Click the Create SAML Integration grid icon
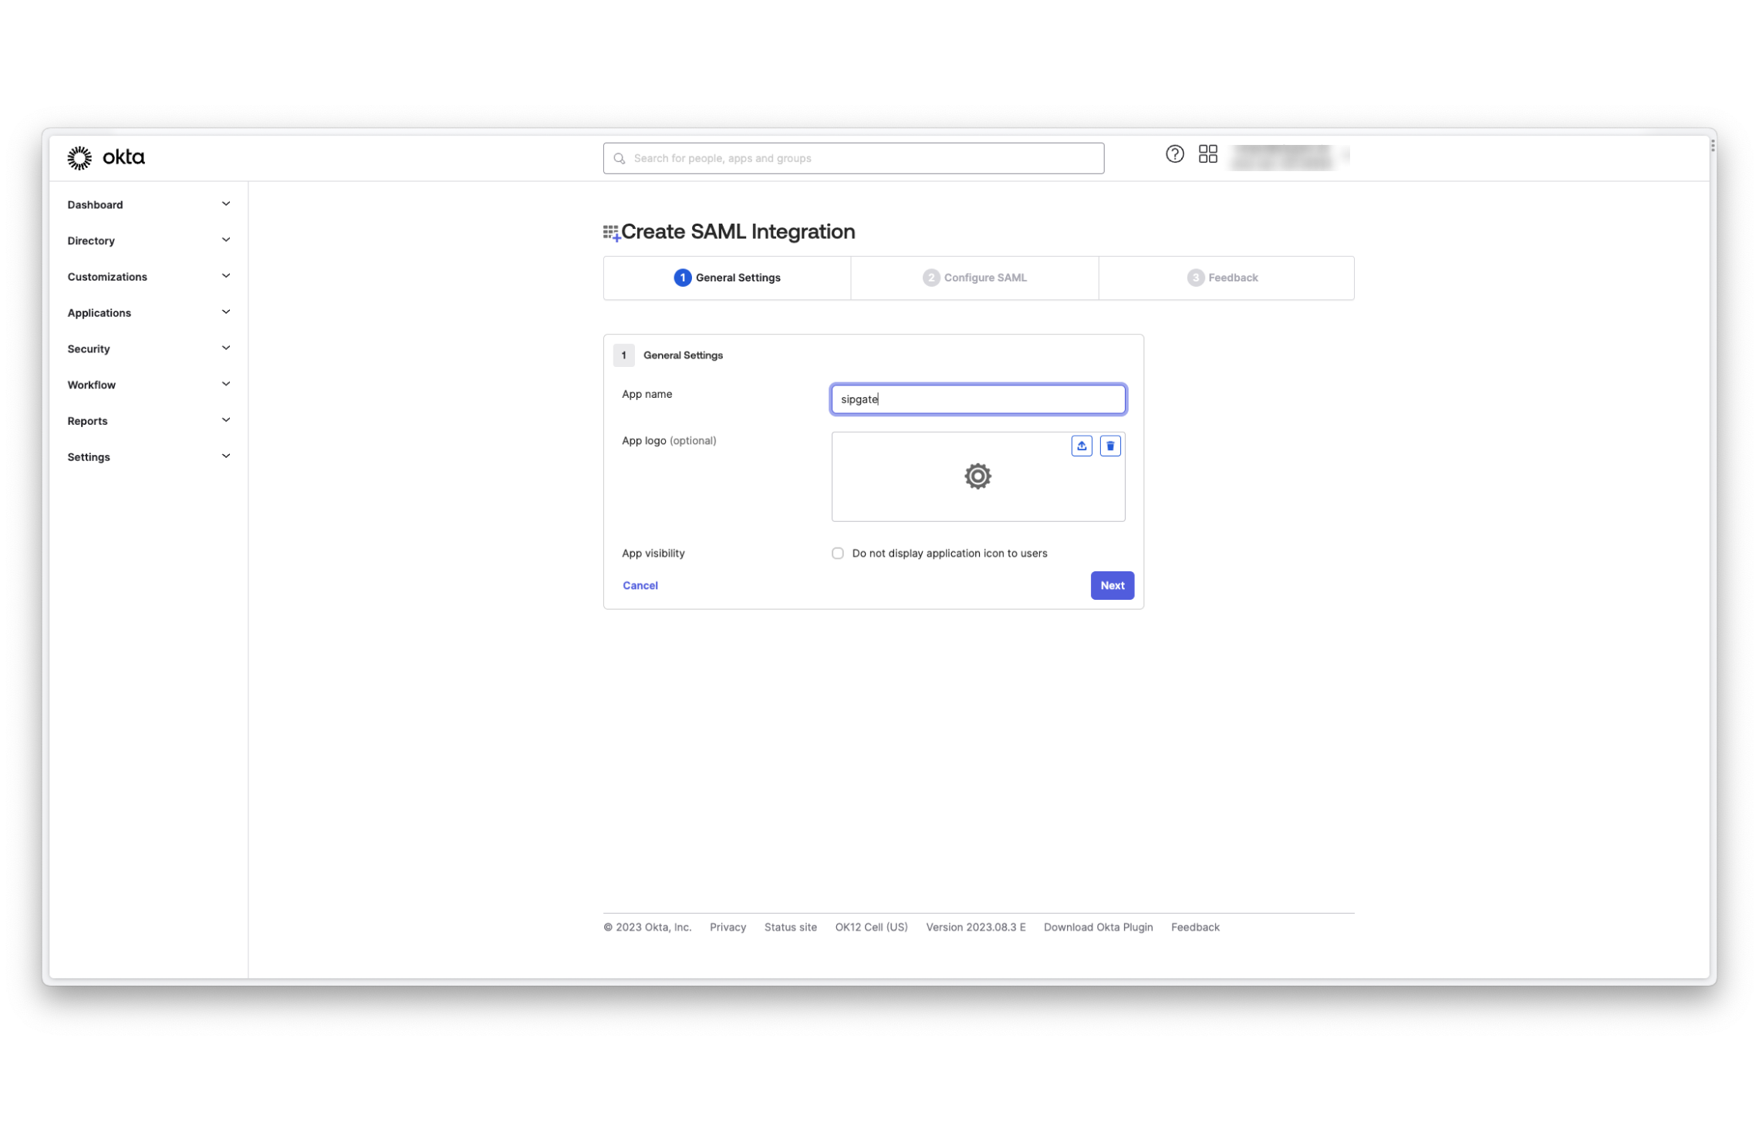1759x1141 pixels. pos(611,233)
